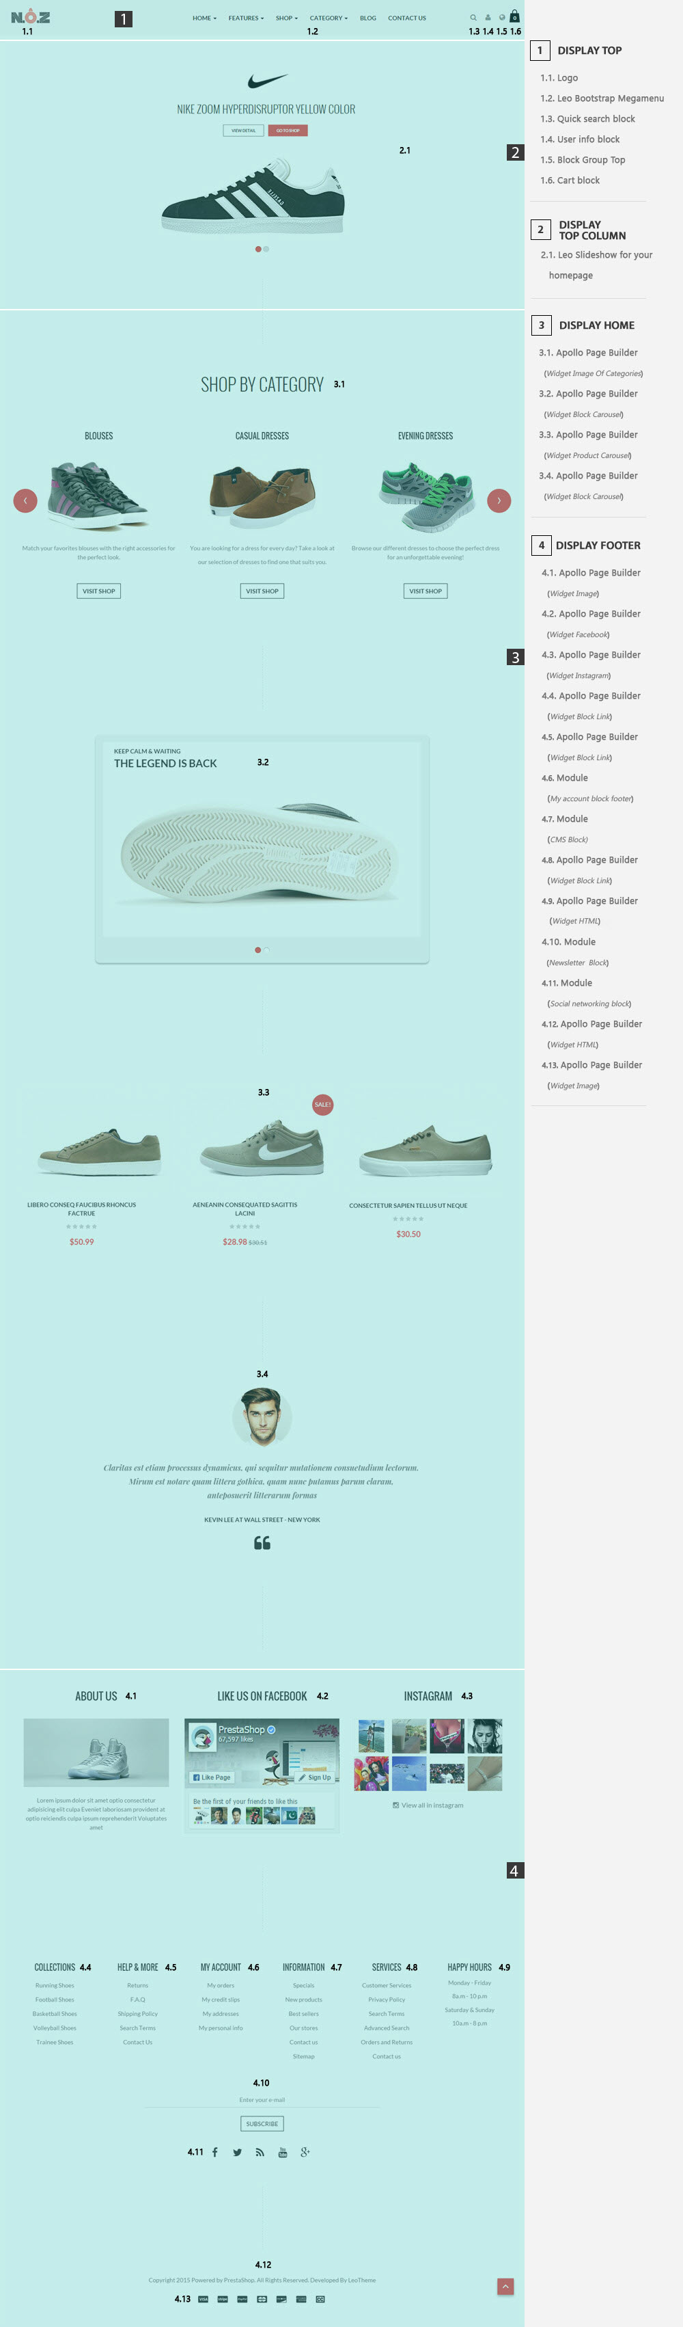This screenshot has height=2327, width=683.
Task: Expand the Shop dropdown menu
Action: pos(287,18)
